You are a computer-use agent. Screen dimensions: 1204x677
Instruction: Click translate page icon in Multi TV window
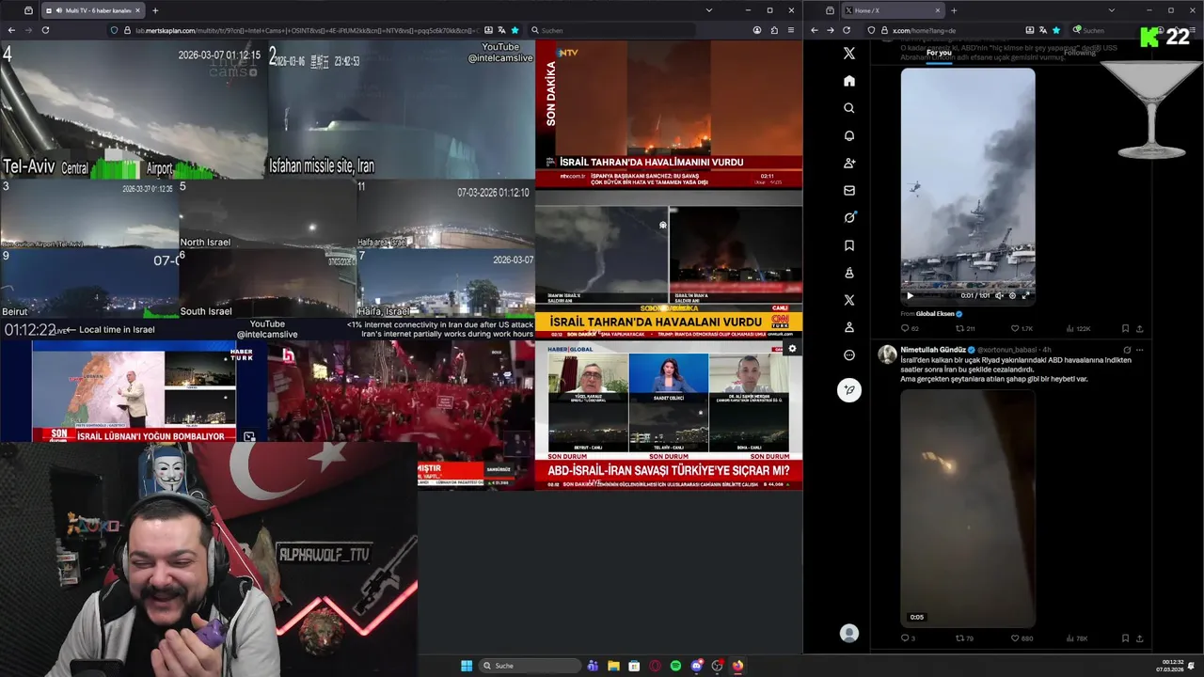(x=500, y=30)
